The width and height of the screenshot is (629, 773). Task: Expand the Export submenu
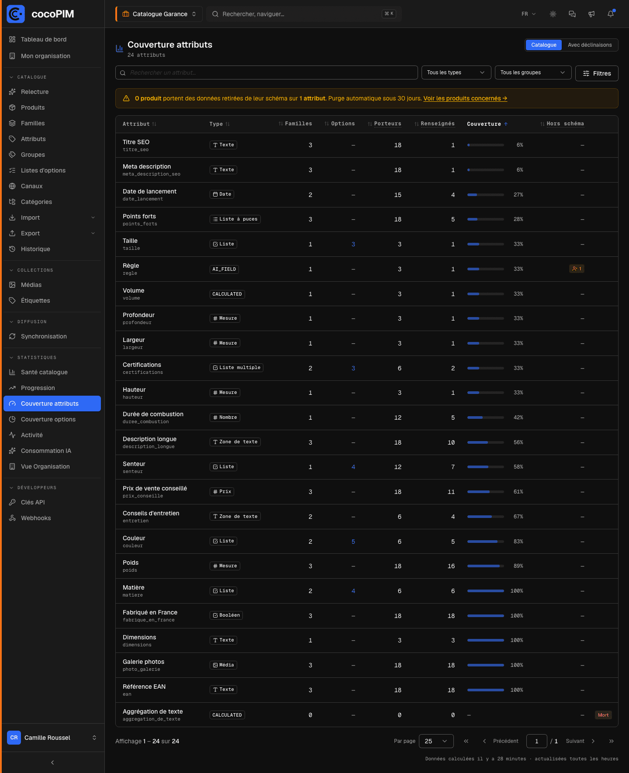pos(52,233)
